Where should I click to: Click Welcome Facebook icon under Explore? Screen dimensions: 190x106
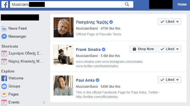point(4,78)
